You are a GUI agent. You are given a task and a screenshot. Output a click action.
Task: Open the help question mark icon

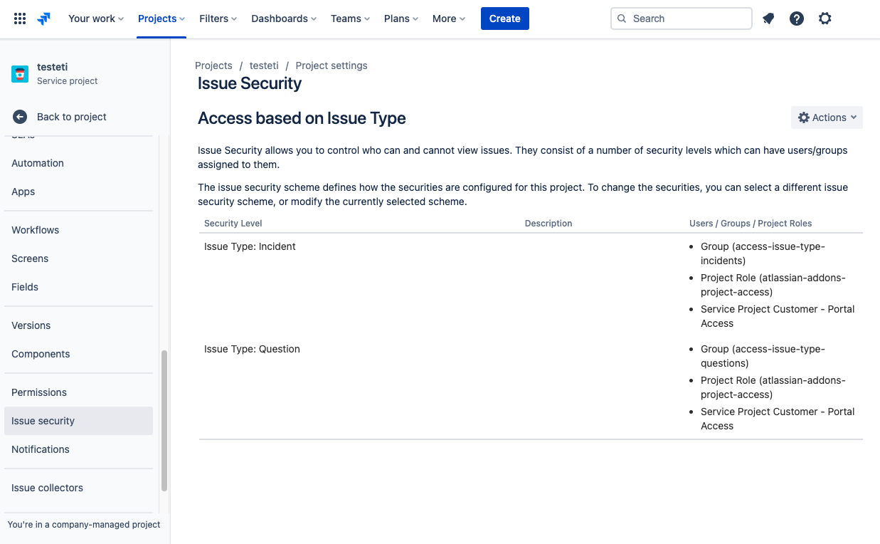click(797, 19)
